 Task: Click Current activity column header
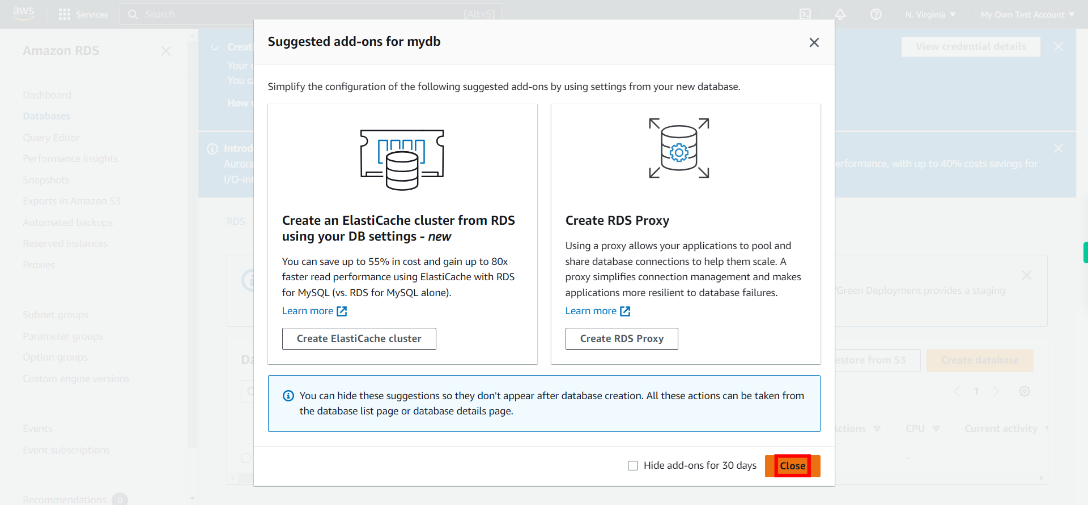tap(1001, 429)
